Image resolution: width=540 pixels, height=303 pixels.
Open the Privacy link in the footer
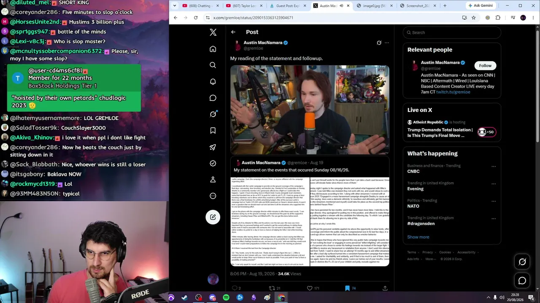(x=428, y=252)
